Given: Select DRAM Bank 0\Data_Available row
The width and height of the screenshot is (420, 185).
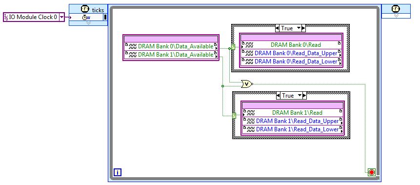Looking at the screenshot, I should (171, 46).
